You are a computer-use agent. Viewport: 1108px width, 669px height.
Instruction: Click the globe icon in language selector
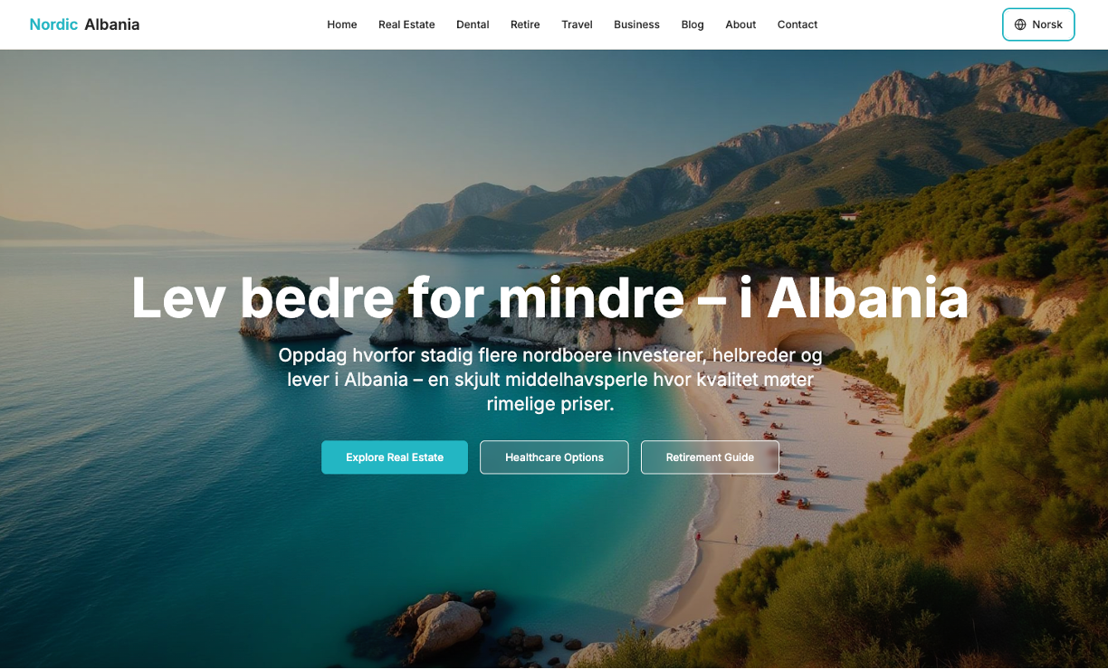click(x=1020, y=24)
